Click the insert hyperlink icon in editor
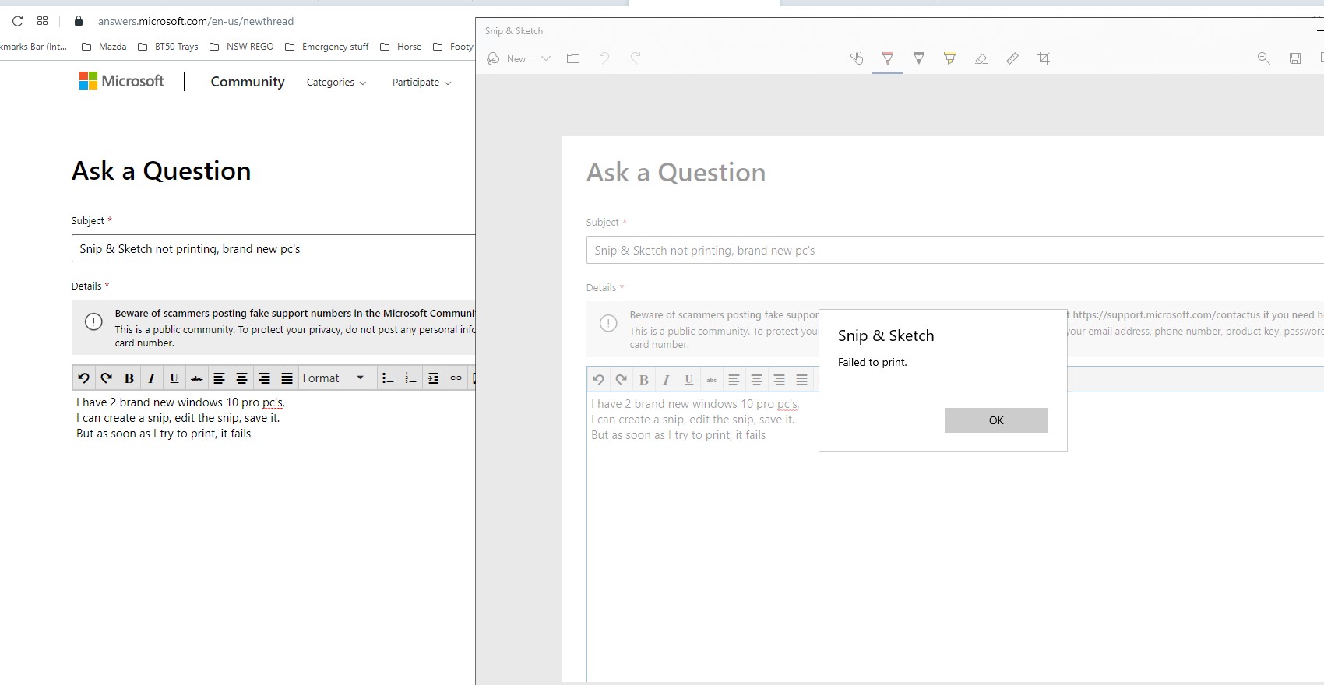 coord(456,378)
